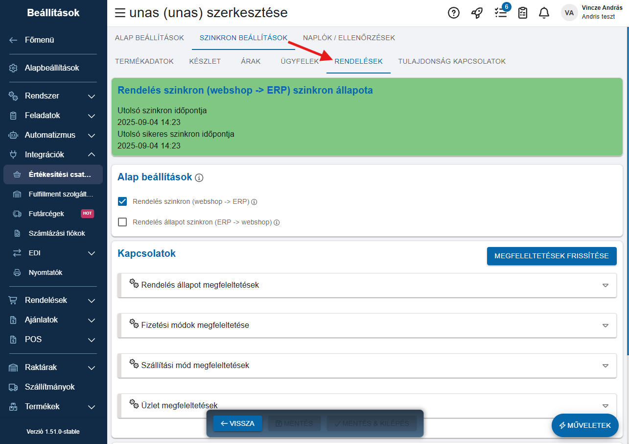Toggle the hamburger menu icon

point(120,13)
